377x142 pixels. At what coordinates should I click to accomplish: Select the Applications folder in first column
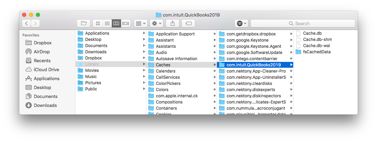click(111, 33)
